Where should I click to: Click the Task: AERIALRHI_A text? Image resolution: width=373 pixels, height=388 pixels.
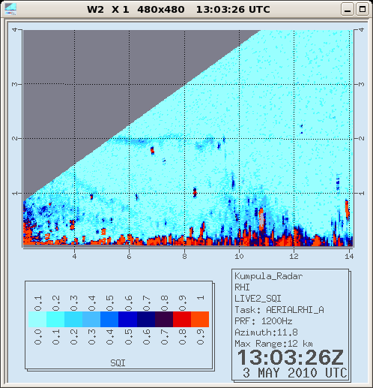[279, 310]
